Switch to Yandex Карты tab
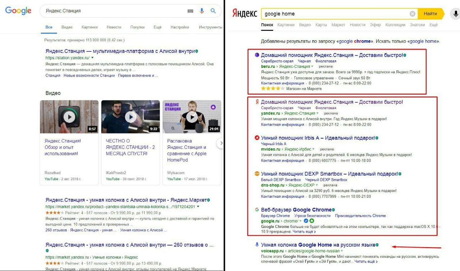 tap(321, 25)
